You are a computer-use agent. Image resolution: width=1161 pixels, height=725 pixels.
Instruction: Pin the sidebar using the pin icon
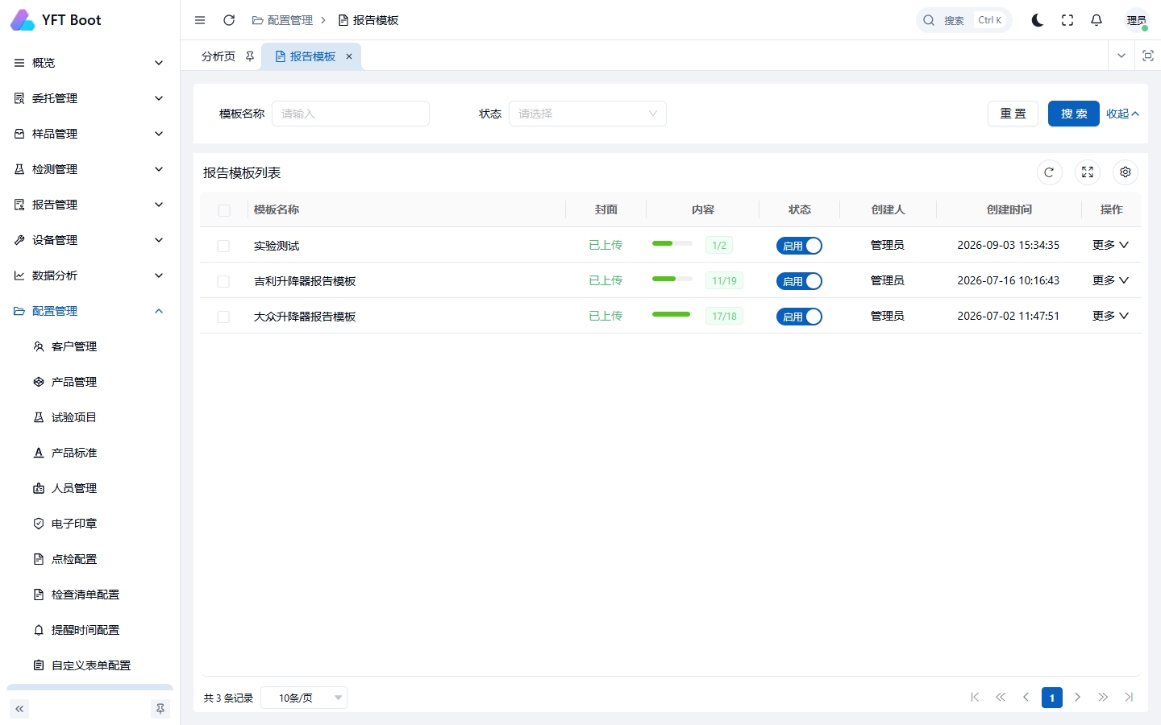[160, 709]
